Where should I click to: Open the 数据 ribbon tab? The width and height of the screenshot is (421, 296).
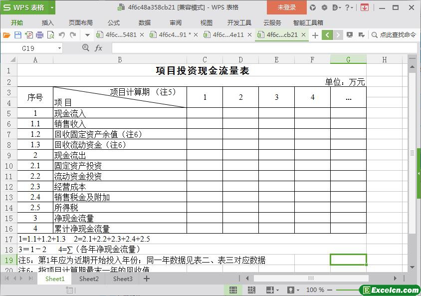tap(145, 23)
